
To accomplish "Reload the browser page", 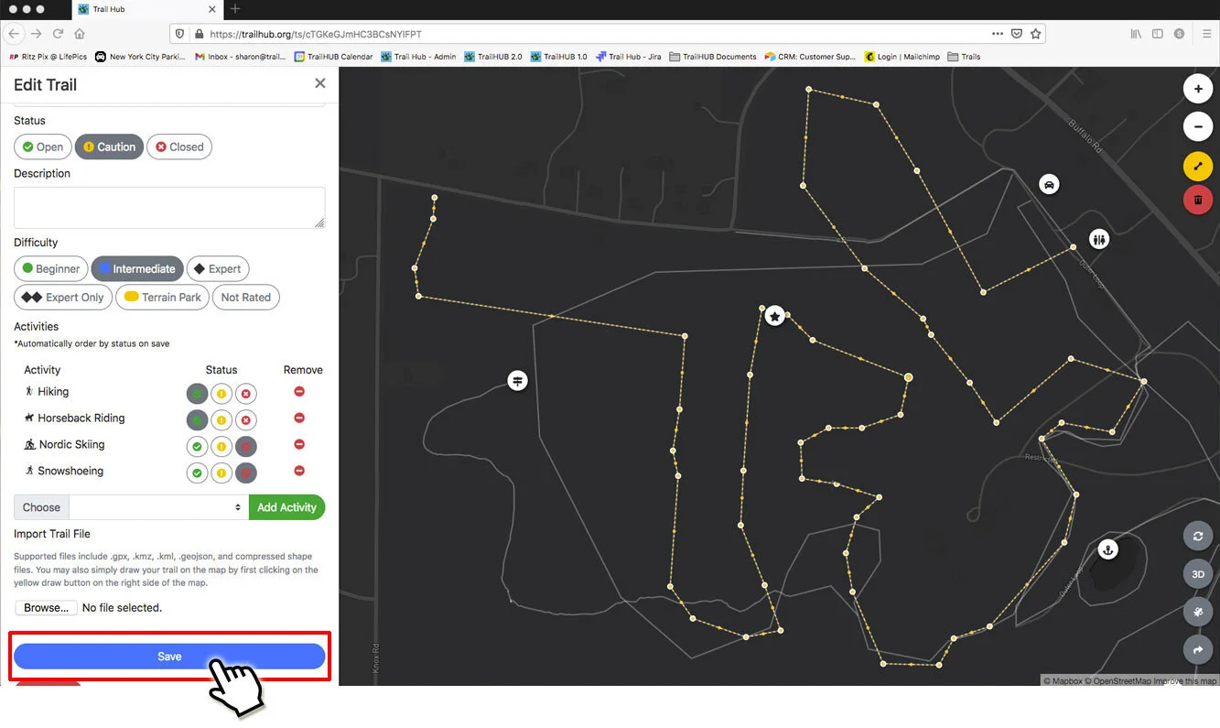I will click(x=58, y=34).
